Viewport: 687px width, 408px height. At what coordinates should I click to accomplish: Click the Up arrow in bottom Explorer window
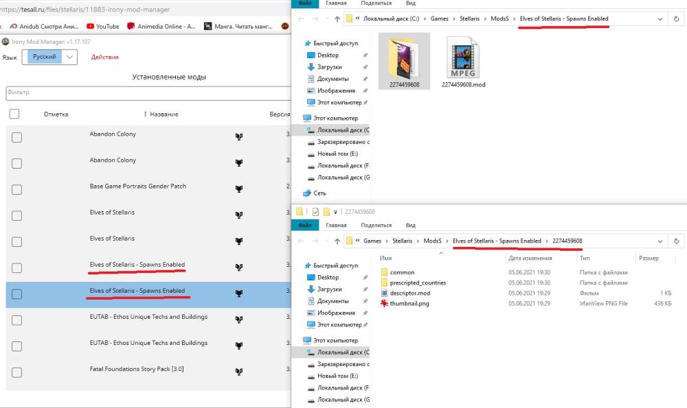point(337,241)
